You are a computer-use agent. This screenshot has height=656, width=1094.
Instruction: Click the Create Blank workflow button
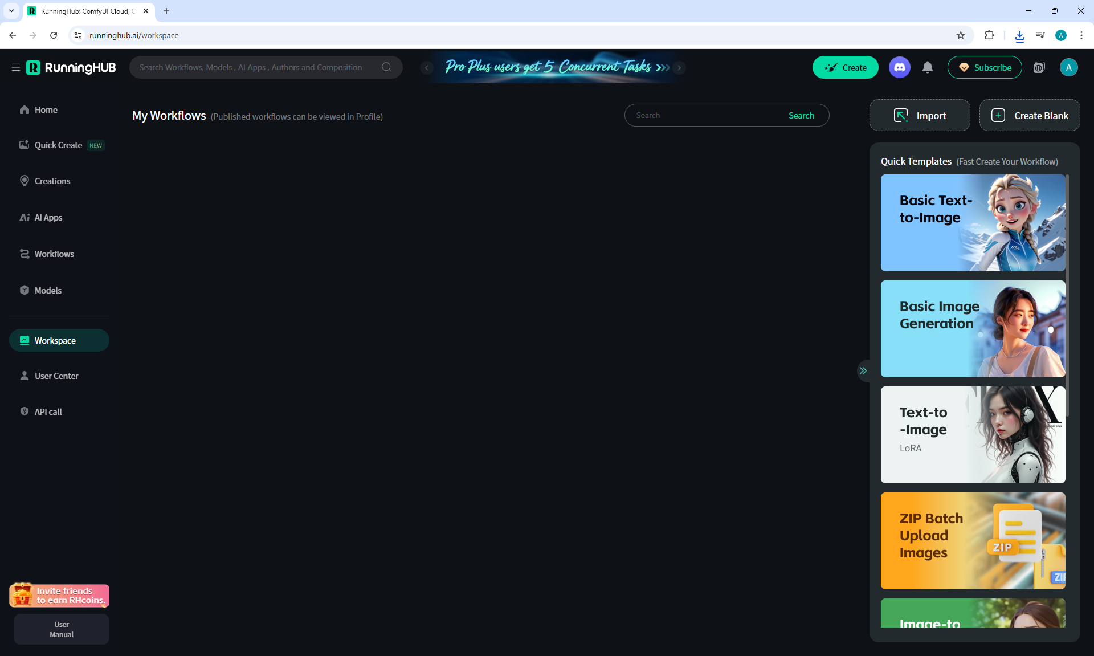coord(1029,116)
